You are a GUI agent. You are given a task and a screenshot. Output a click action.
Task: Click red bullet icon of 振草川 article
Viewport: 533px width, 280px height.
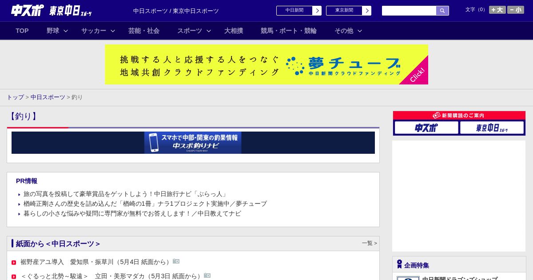(14, 263)
